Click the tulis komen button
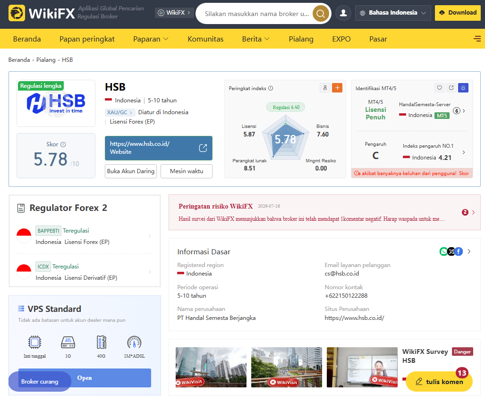This screenshot has height=402, width=485. (x=439, y=381)
